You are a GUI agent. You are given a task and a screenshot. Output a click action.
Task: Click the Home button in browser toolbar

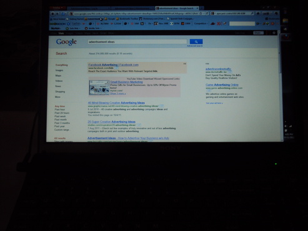point(258,13)
